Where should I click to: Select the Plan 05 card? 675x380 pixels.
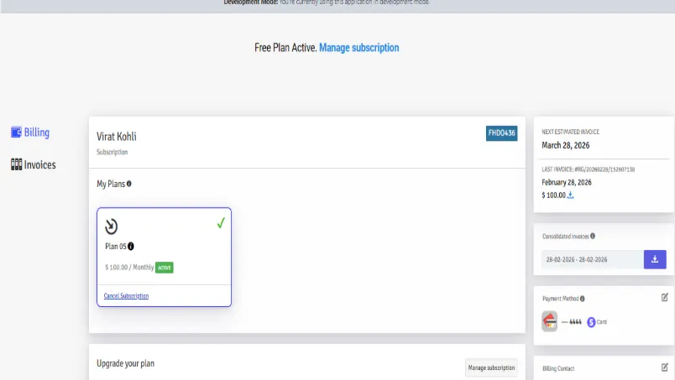click(x=164, y=257)
